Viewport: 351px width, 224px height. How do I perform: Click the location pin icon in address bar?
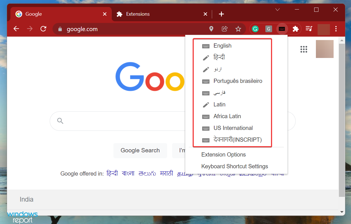coord(211,29)
